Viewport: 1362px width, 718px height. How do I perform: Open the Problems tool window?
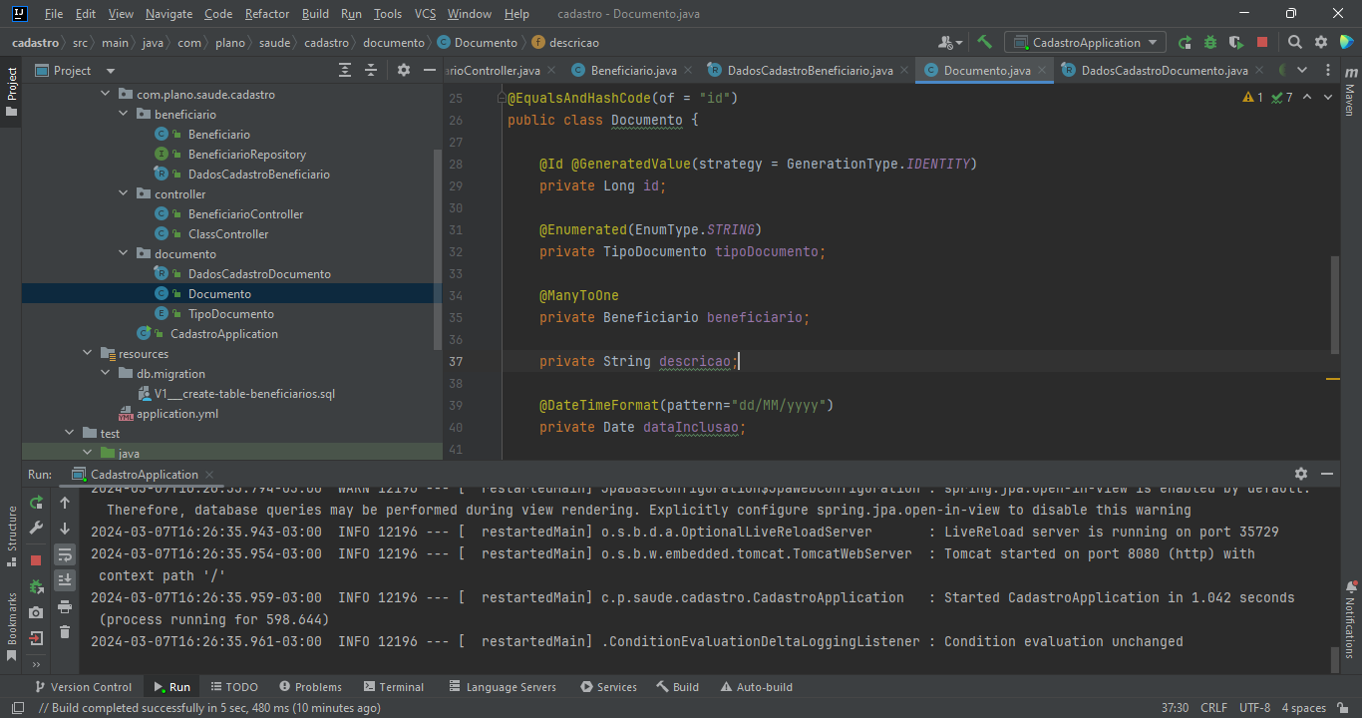tap(310, 687)
